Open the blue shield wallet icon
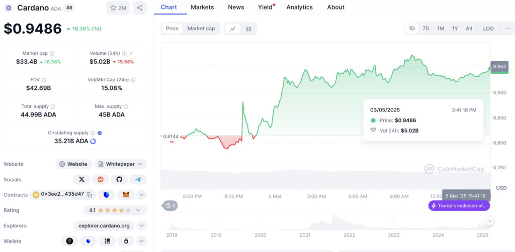Screen dimensions: 515x252 (89, 241)
